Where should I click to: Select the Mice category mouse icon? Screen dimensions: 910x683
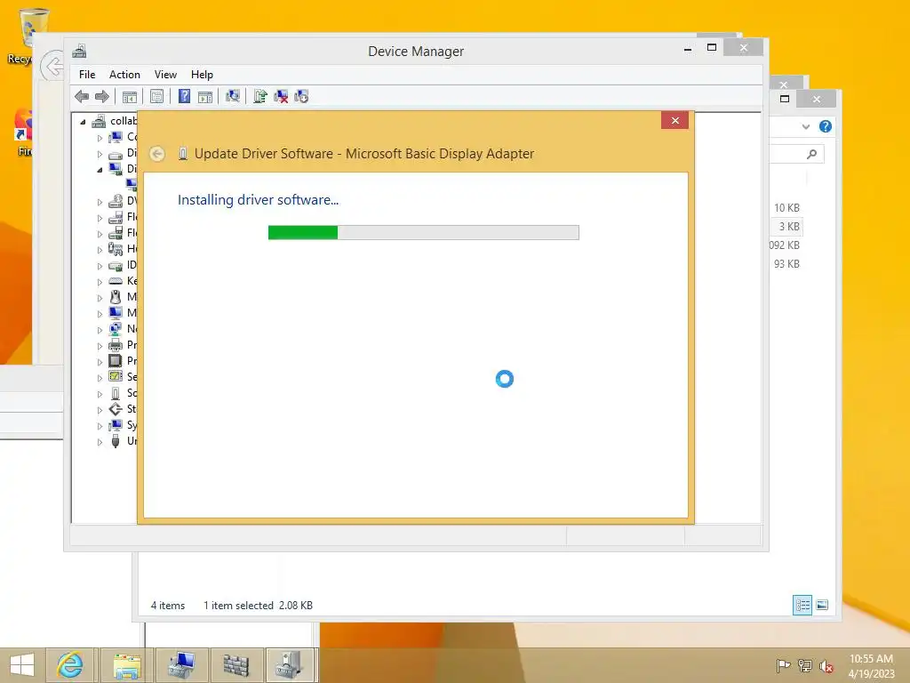pos(116,297)
